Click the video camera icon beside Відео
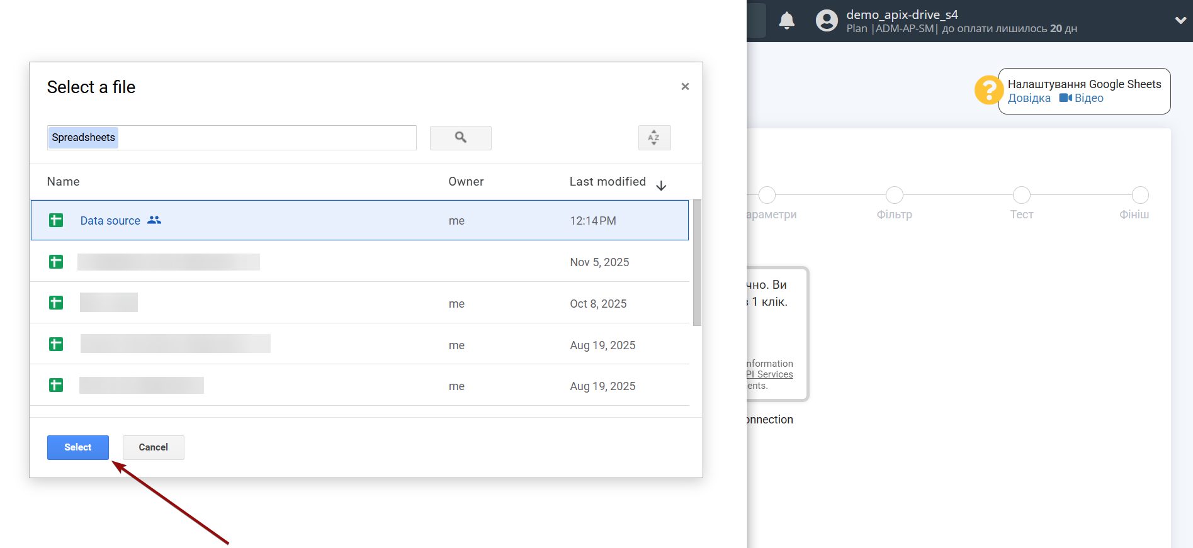This screenshot has width=1193, height=548. (1065, 98)
